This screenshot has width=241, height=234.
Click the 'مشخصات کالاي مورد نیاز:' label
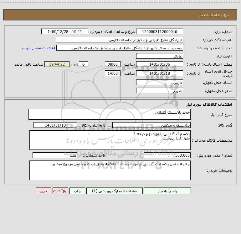pos(213,140)
